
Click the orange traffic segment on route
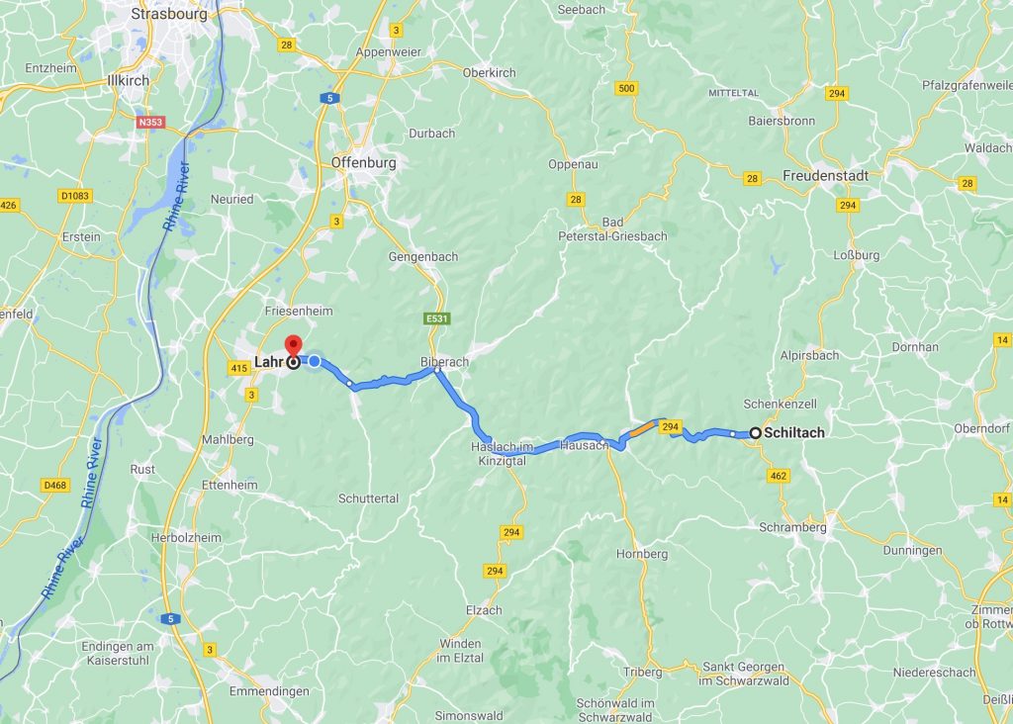642,429
